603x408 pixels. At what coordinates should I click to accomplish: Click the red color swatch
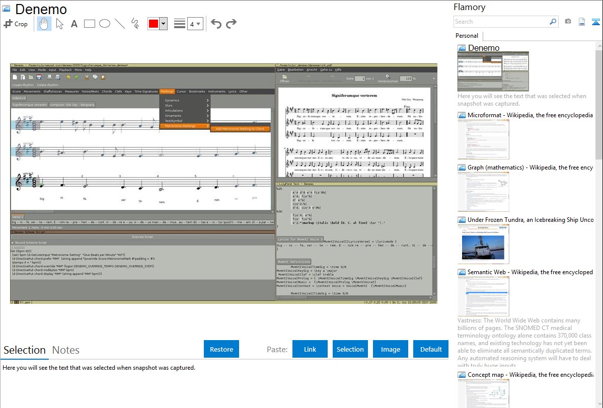pyautogui.click(x=154, y=24)
